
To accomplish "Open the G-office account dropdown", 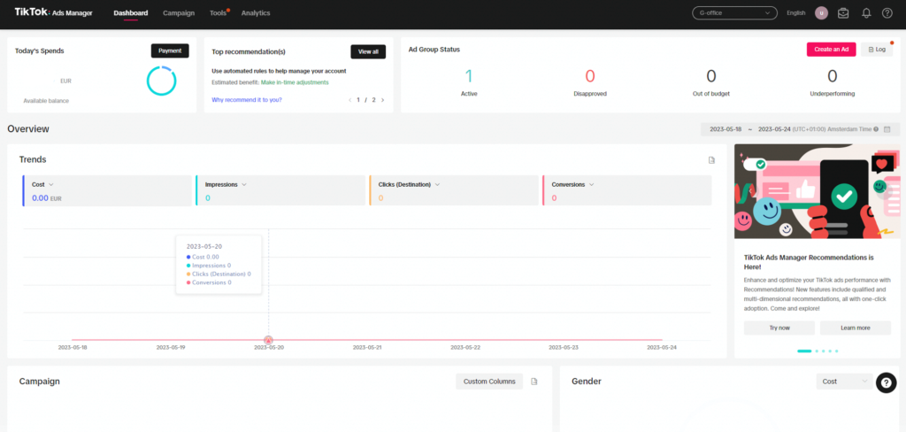I will (x=734, y=12).
